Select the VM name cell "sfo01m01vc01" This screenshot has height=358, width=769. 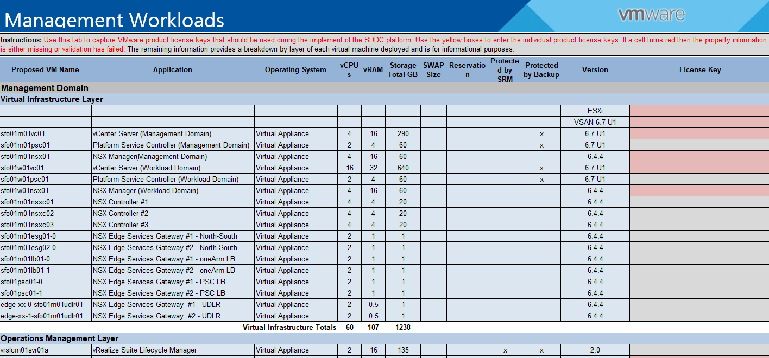[x=46, y=133]
